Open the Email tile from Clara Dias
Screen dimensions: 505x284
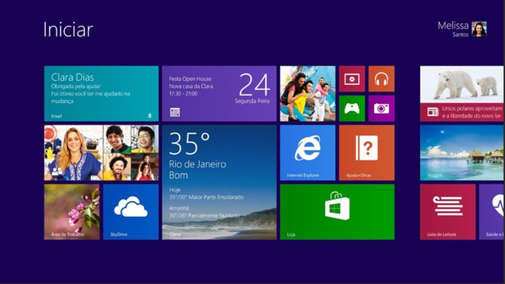pyautogui.click(x=101, y=94)
